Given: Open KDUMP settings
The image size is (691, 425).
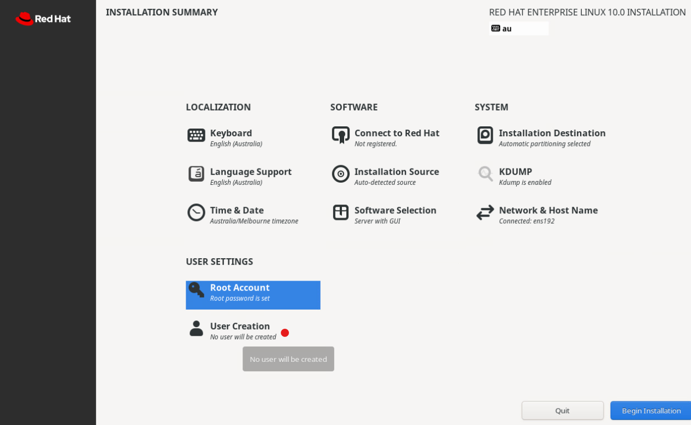Looking at the screenshot, I should point(542,176).
